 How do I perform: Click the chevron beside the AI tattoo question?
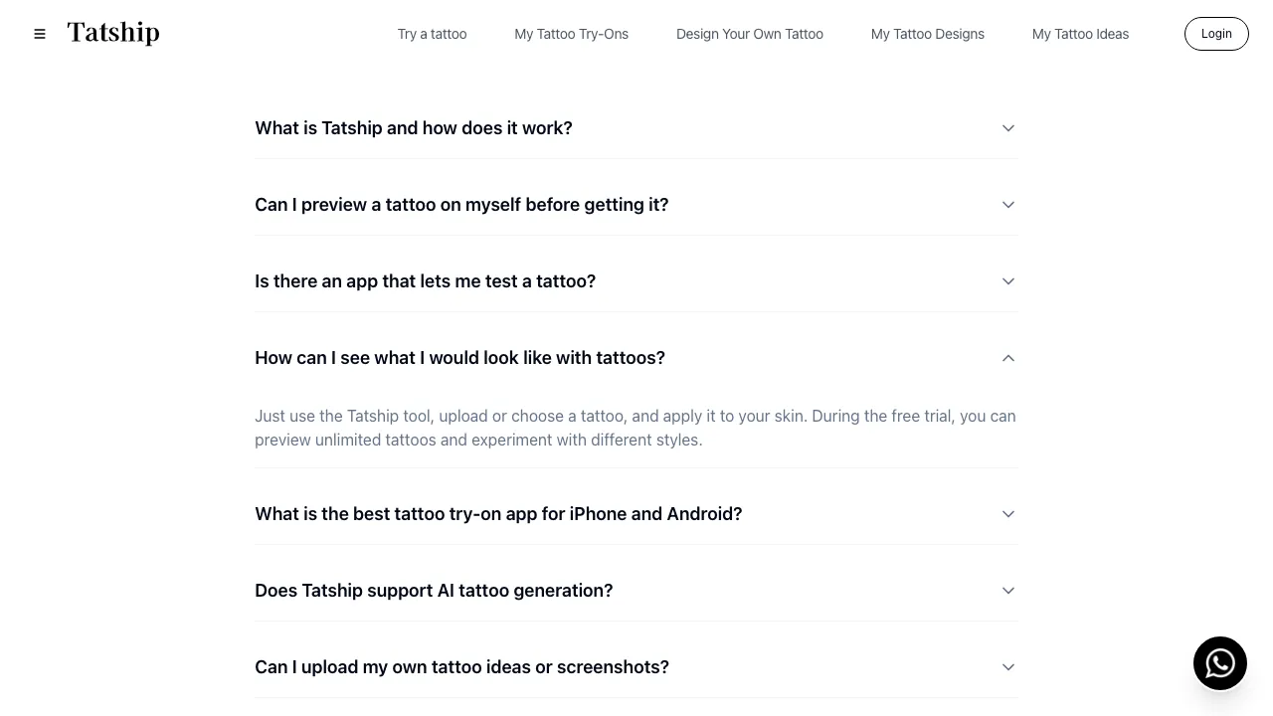coord(1007,590)
